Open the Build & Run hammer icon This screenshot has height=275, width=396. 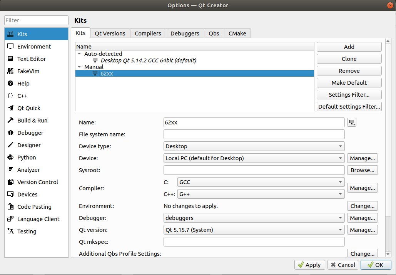11,121
